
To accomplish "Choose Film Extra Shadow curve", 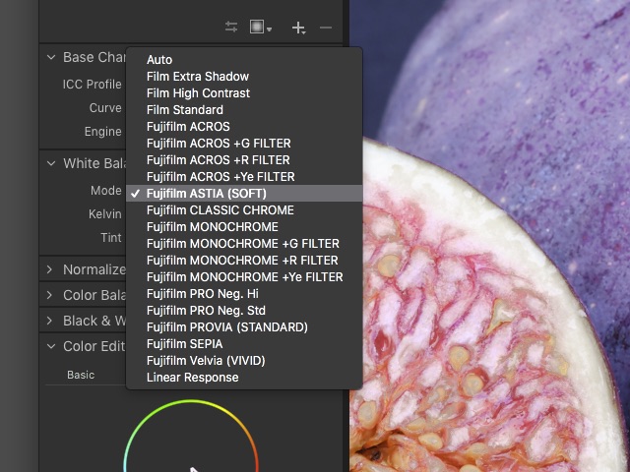I will point(197,77).
